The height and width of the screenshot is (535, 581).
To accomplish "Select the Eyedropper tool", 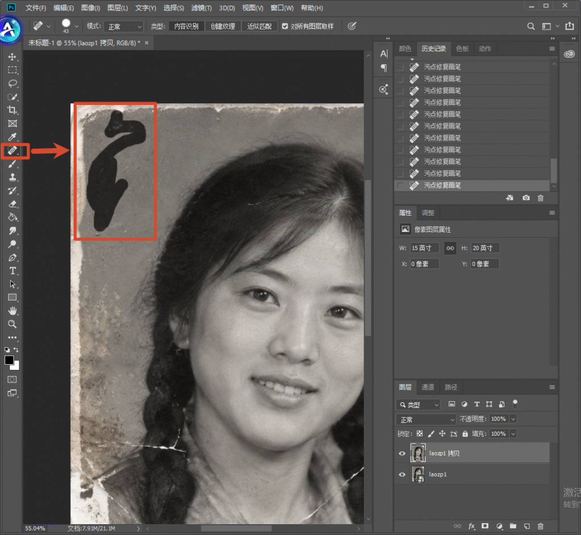I will tap(12, 137).
